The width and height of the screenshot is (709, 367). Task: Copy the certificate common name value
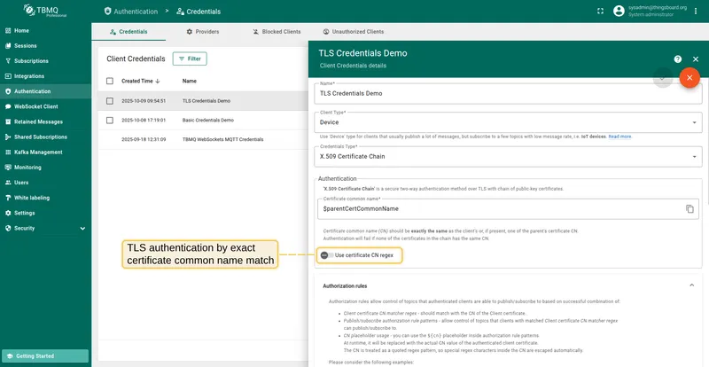690,209
